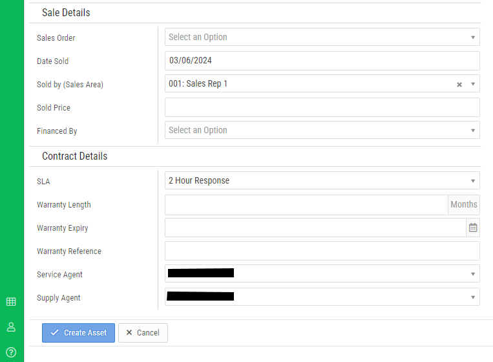Click the checkmark on Create Asset
This screenshot has height=362, width=493.
click(54, 333)
